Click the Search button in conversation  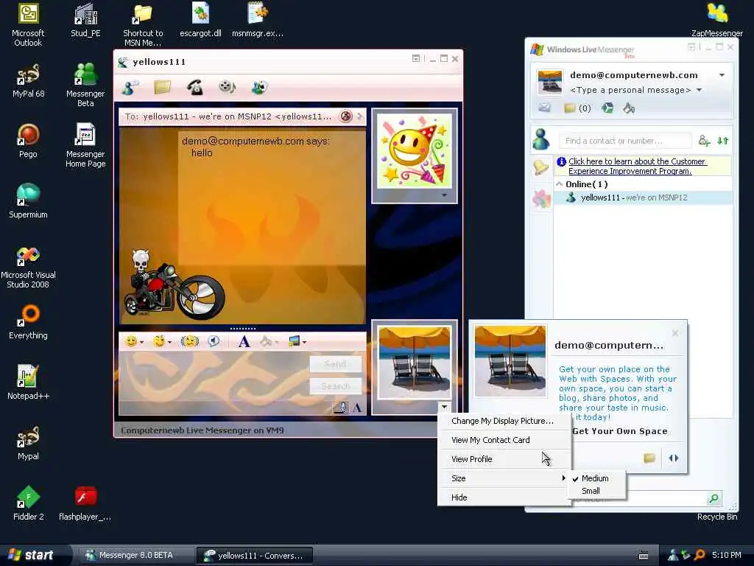coord(335,386)
